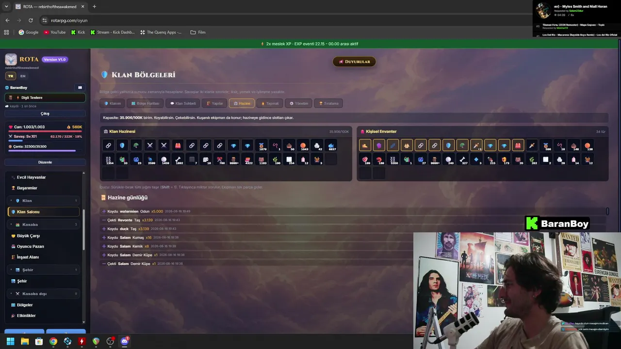Screen dimensions: 621x349
Task: Click the bone stack showing 1892
Action: click(178, 159)
